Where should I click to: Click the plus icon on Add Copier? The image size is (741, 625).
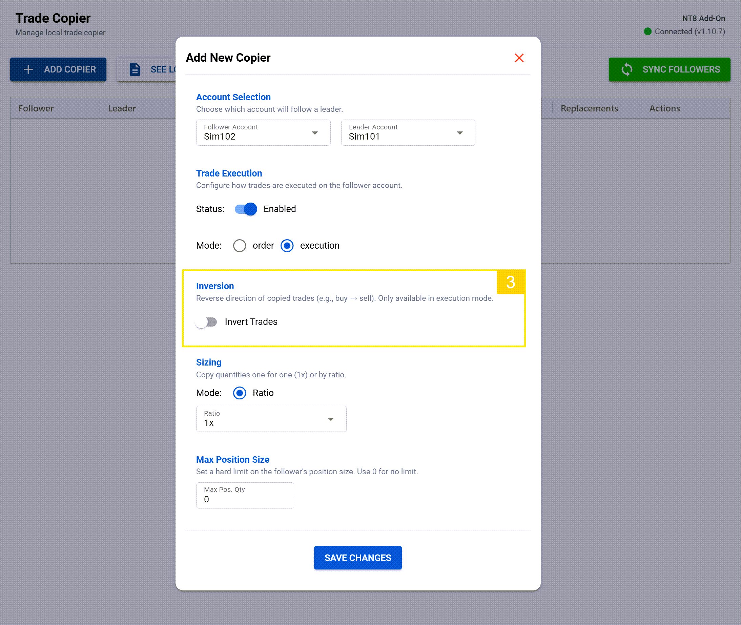[28, 69]
